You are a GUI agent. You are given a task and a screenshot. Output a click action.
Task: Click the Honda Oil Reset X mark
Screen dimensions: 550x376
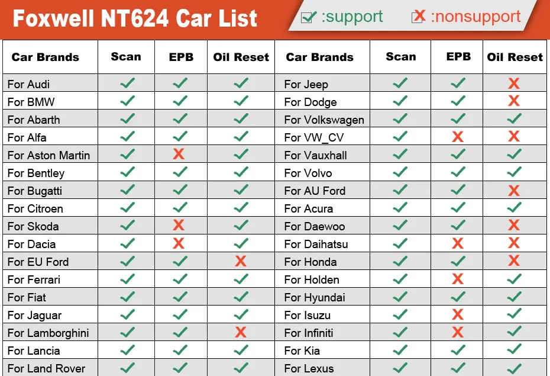(514, 261)
